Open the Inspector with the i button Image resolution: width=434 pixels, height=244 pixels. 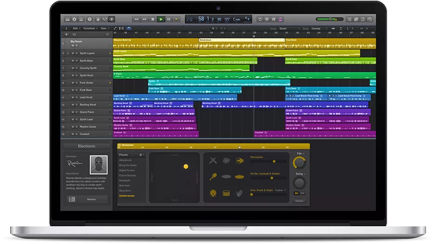click(x=74, y=20)
